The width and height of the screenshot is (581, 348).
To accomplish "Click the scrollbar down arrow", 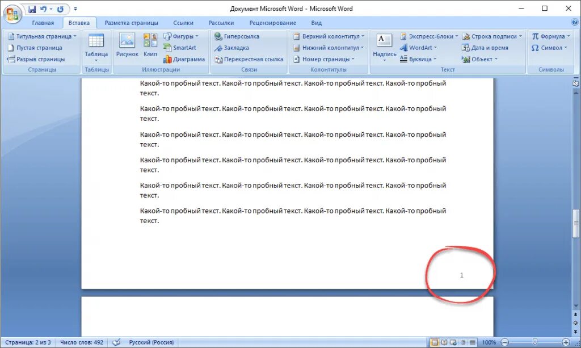I will pyautogui.click(x=576, y=306).
